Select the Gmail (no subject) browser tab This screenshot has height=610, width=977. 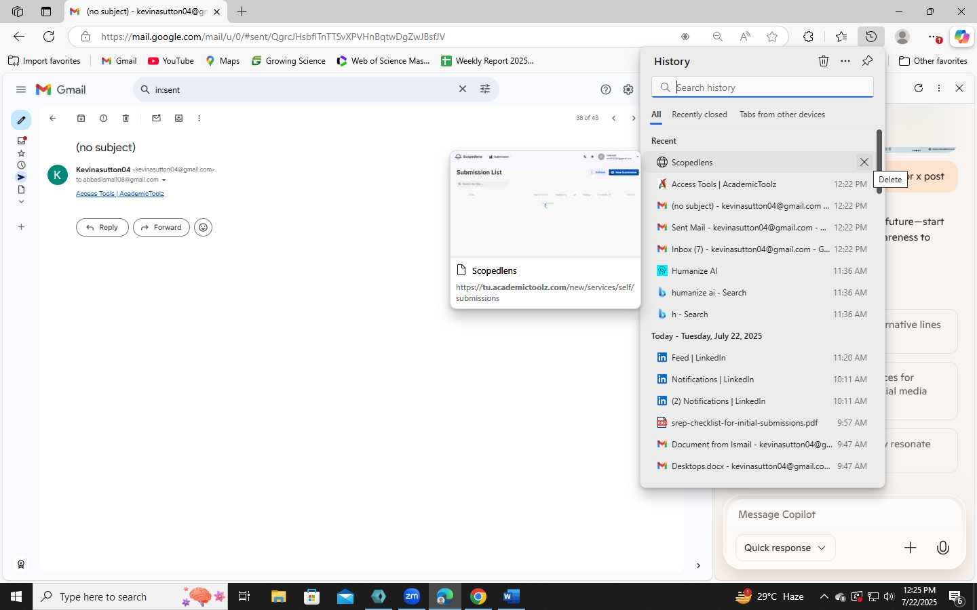tap(146, 12)
